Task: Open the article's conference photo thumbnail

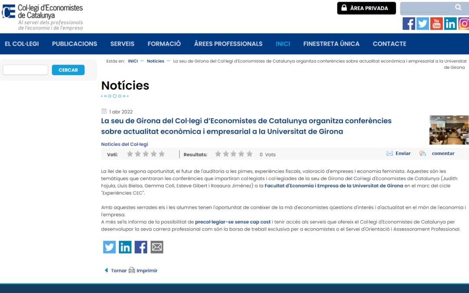Action: 449,130
